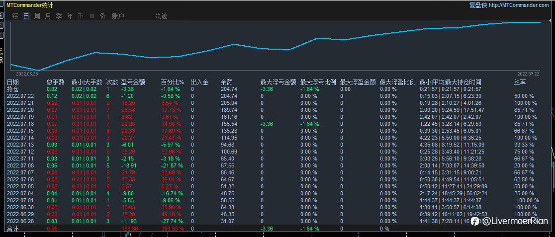Select the 2022.07.07 date row
Image resolution: width=555 pixels, height=237 pixels.
(20, 172)
